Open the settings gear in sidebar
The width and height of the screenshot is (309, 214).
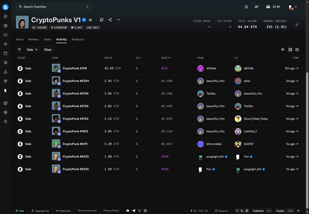point(5,112)
